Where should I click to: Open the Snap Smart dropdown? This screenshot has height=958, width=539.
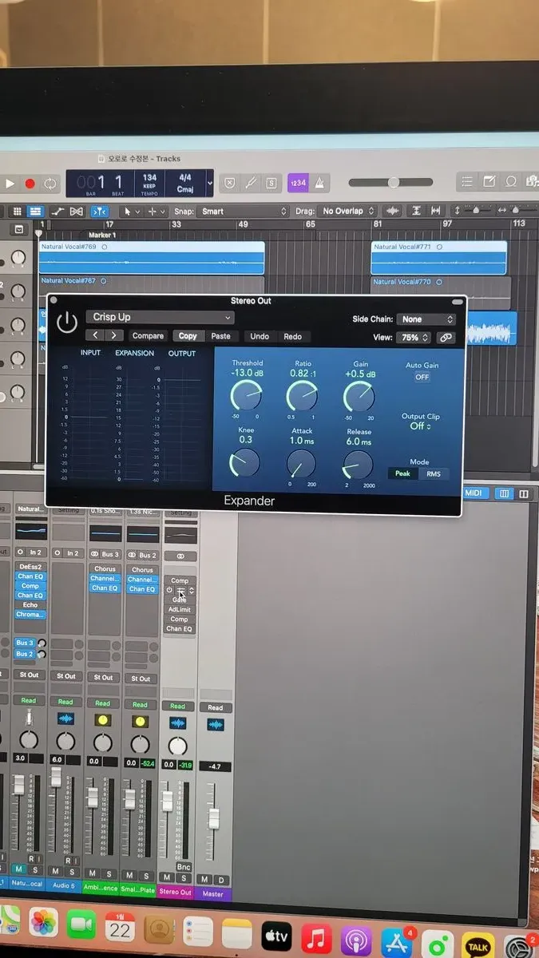243,212
